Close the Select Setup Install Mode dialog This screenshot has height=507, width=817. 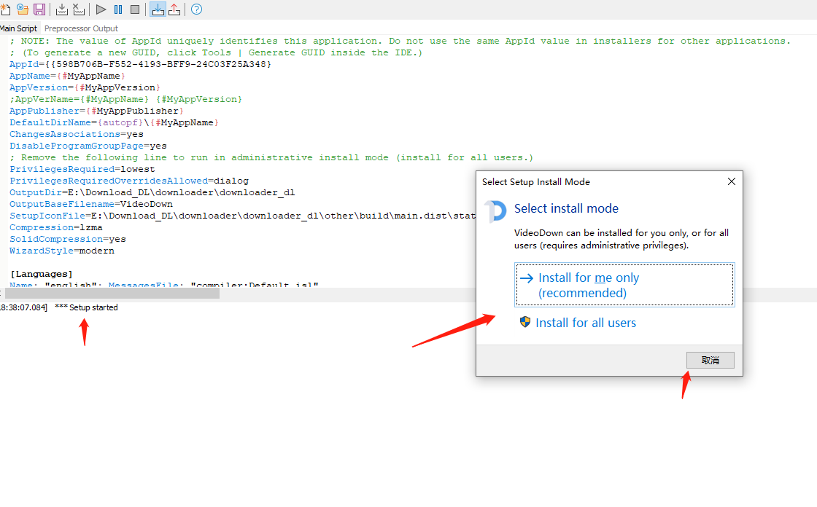(732, 181)
